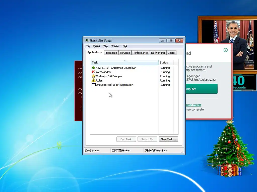Click the eulascr.exe file path text in the alert window
The width and height of the screenshot is (257, 192).
tap(201, 80)
